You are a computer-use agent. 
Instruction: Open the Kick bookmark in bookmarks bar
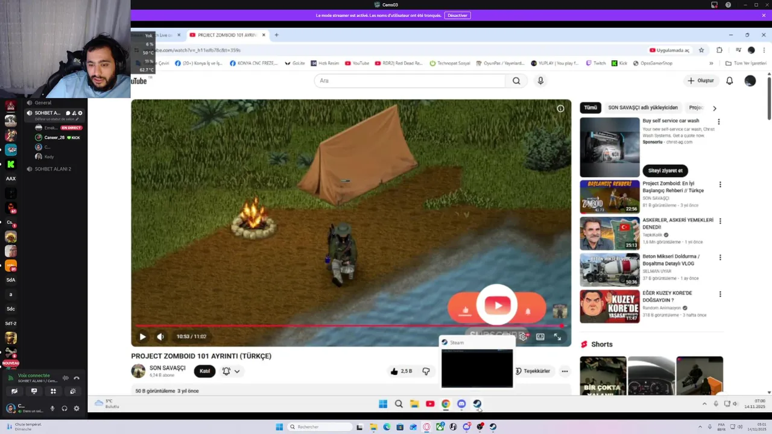(x=619, y=63)
